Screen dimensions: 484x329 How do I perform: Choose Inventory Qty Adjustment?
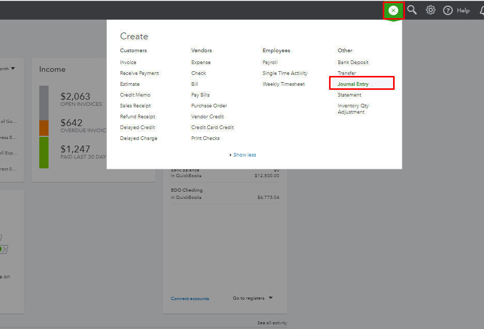[x=353, y=109]
